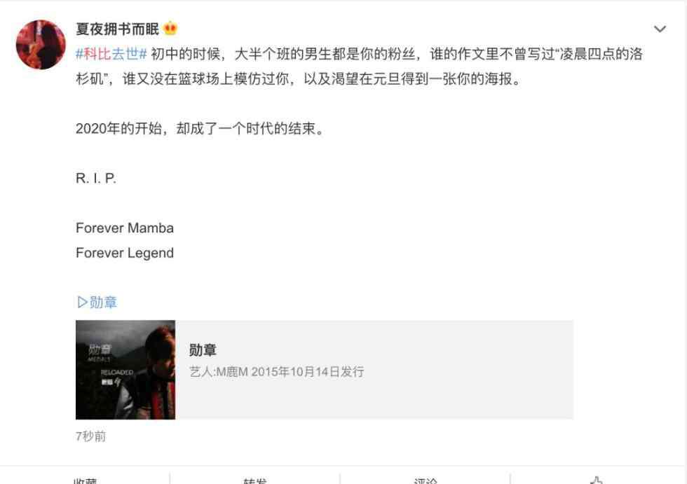This screenshot has width=687, height=484.
Task: Open the 勋章 song link text
Action: pyautogui.click(x=104, y=303)
